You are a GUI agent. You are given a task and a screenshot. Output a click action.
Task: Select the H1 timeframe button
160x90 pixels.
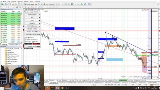coord(44,7)
